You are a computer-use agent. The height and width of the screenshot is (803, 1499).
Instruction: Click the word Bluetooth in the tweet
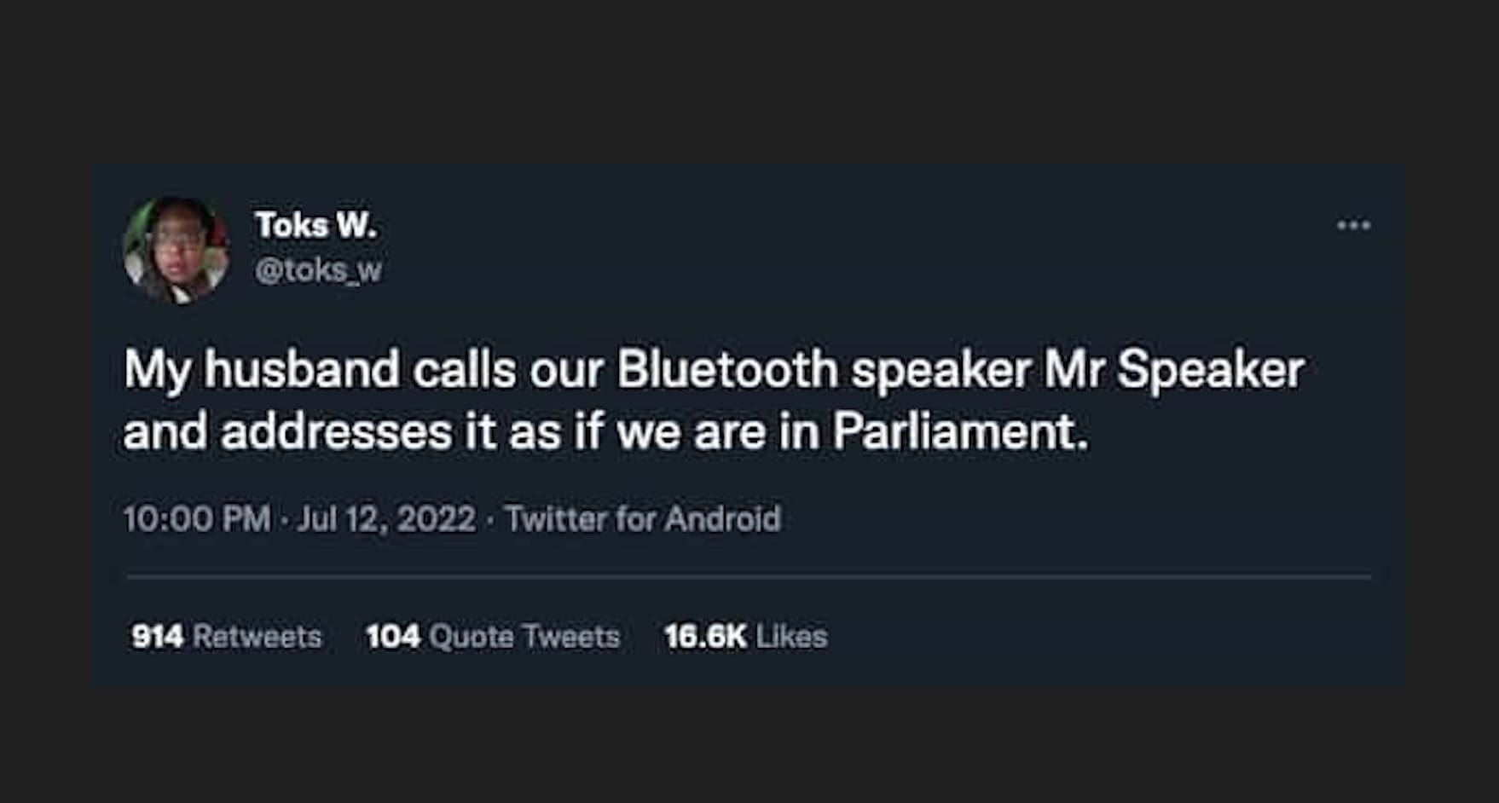(727, 370)
